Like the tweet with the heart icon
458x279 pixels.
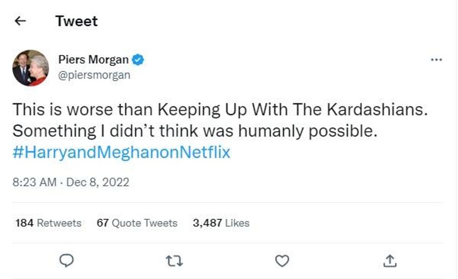click(x=282, y=261)
